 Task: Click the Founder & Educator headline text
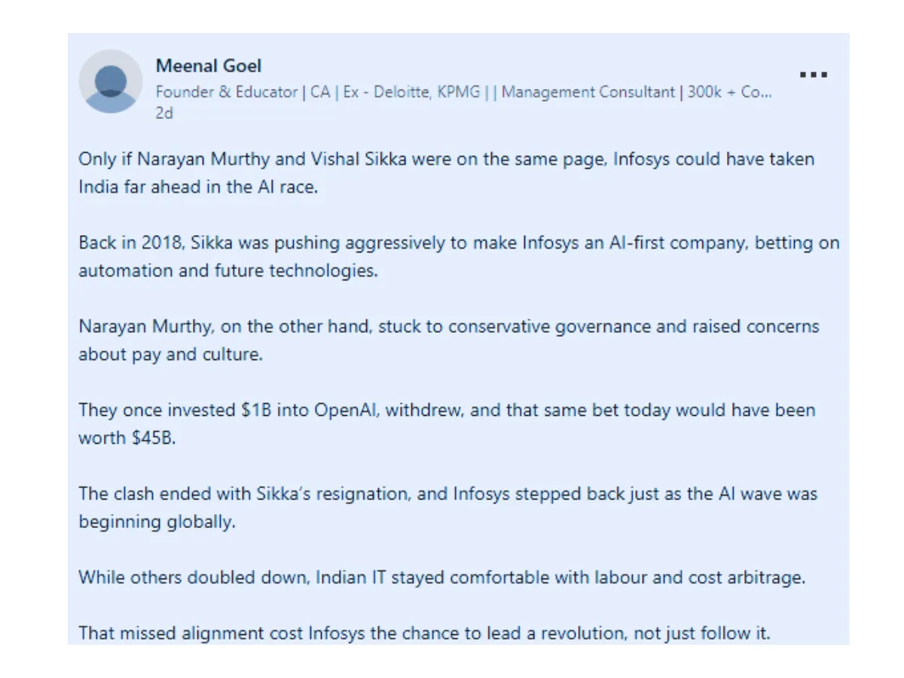tap(226, 92)
